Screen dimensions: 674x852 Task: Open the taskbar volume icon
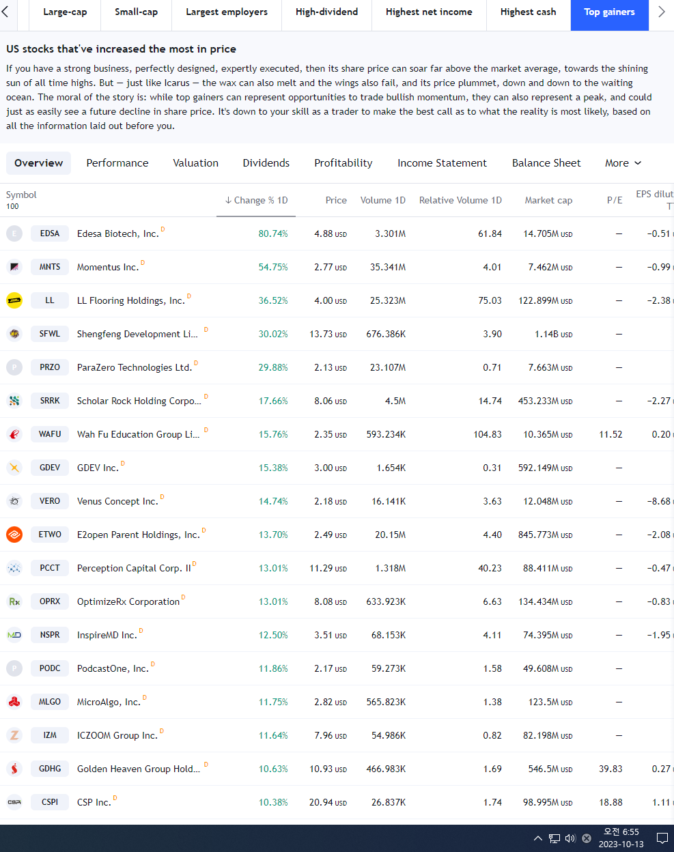pos(570,838)
